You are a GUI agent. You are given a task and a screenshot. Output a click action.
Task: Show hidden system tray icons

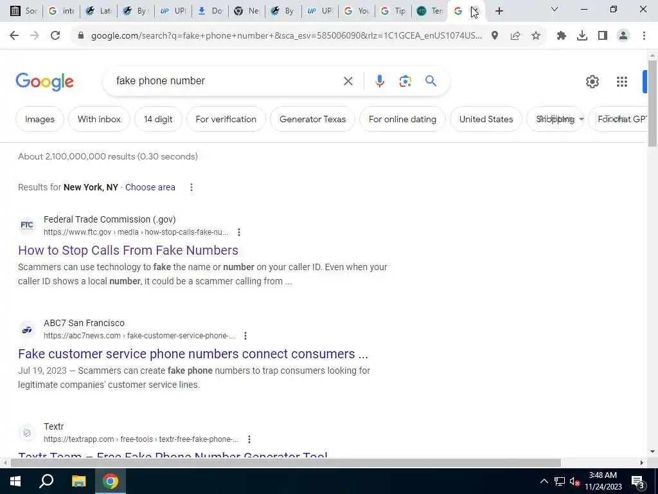544,481
